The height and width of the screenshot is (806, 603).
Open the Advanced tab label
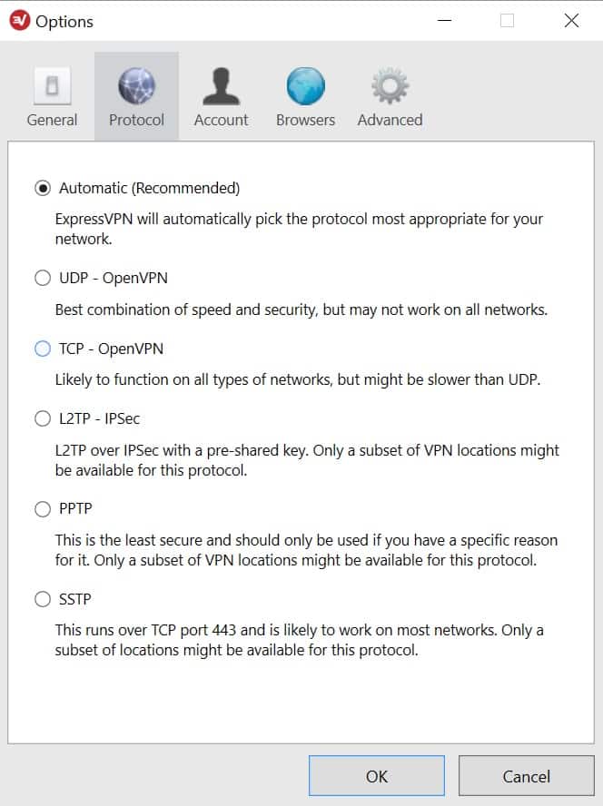pos(390,120)
